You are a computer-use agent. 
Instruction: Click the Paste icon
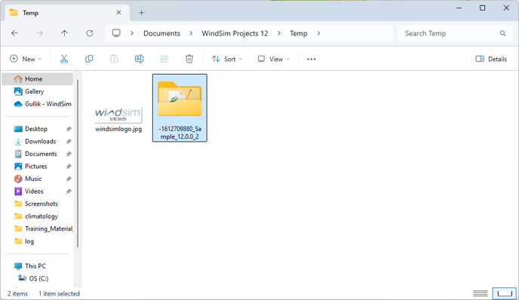point(114,59)
